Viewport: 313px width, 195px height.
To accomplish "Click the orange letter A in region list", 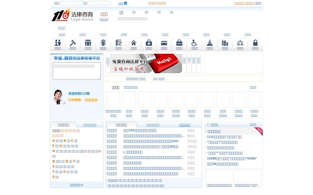I will pyautogui.click(x=53, y=141).
